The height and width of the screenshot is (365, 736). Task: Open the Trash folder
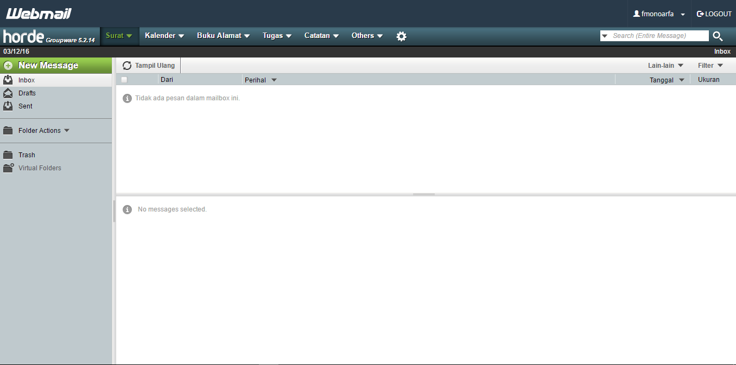point(26,155)
